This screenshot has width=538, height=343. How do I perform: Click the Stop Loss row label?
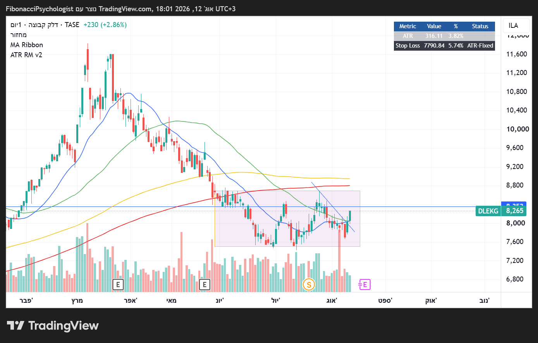tap(408, 46)
